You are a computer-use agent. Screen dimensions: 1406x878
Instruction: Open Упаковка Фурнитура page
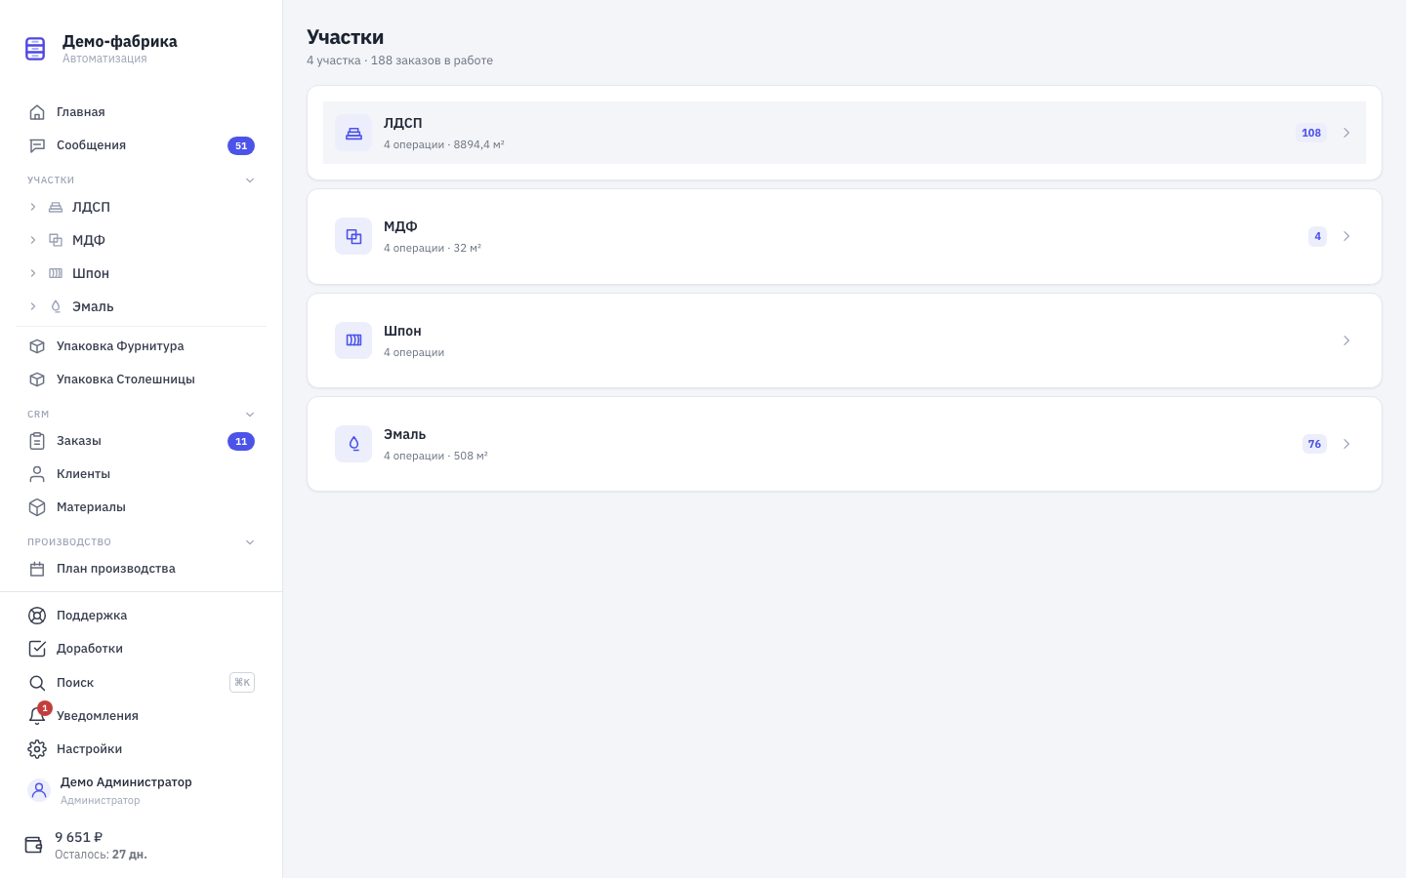[141, 346]
